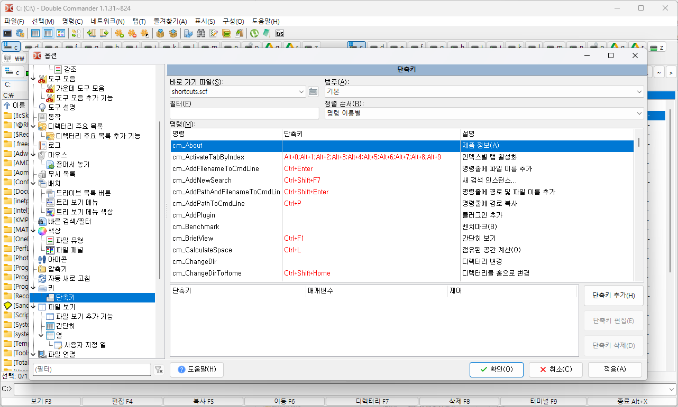Viewport: 678px width, 407px height.
Task: Select the cm_CalculateSpace command row
Action: point(402,250)
